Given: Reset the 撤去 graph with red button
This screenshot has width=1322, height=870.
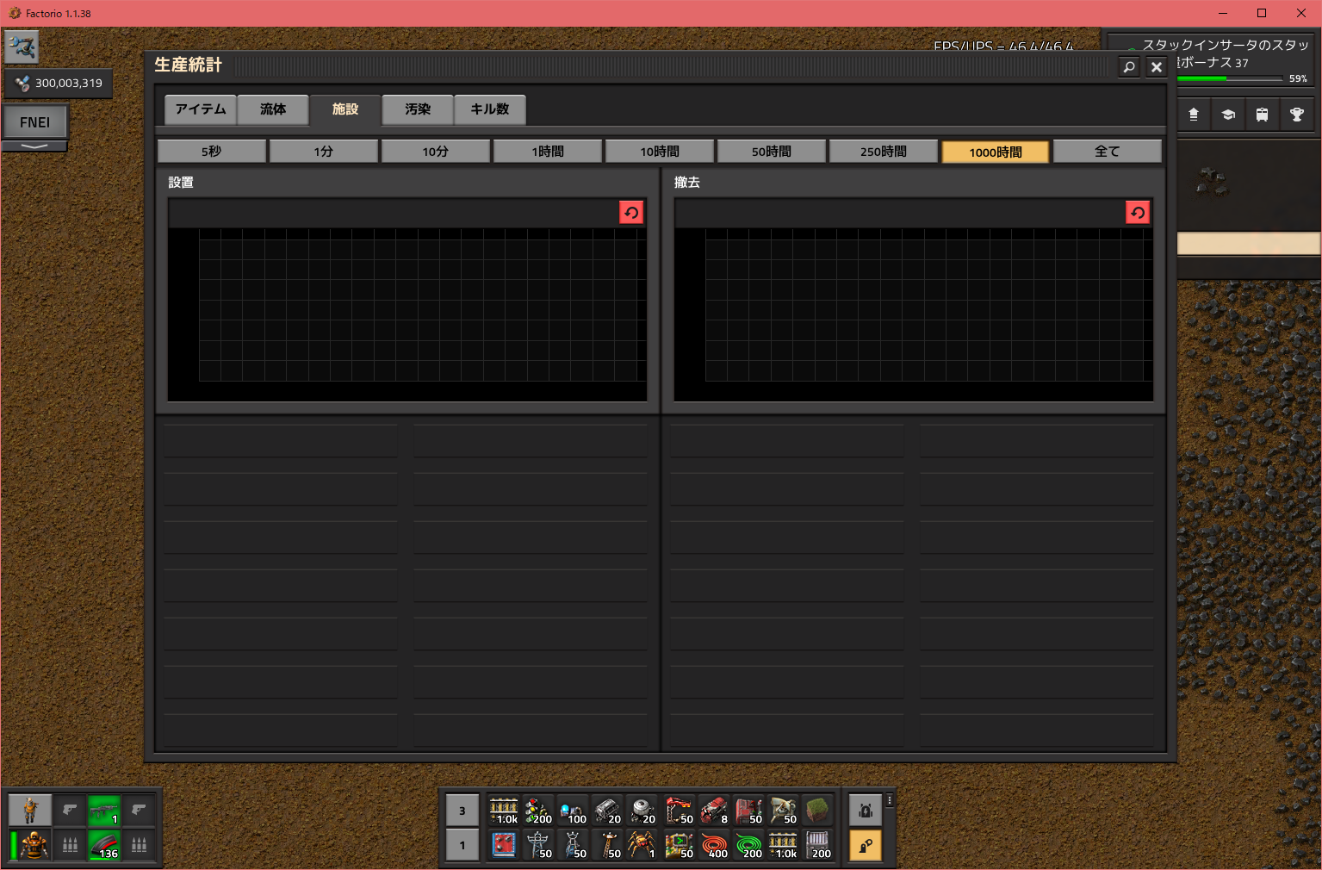Looking at the screenshot, I should coord(1138,213).
